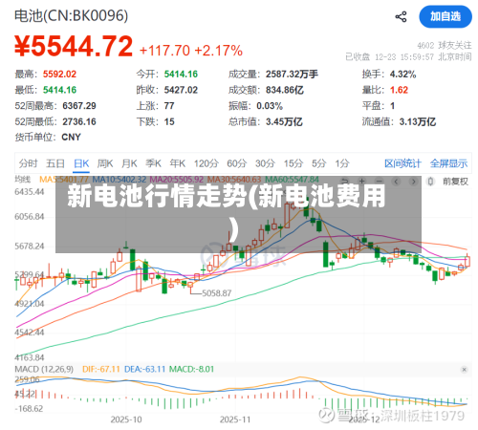Click the MA10:5402.32 label

click(119, 180)
